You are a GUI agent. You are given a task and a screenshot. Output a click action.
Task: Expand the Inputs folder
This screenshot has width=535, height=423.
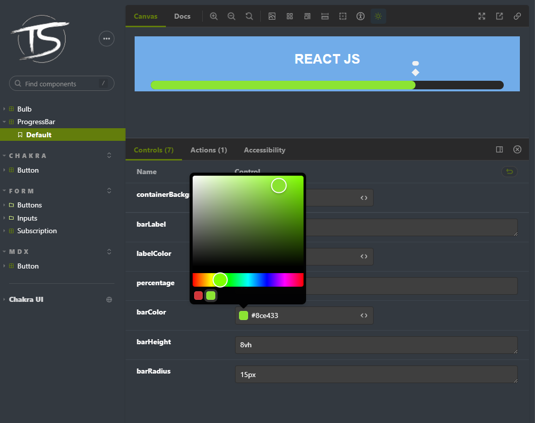pos(27,218)
